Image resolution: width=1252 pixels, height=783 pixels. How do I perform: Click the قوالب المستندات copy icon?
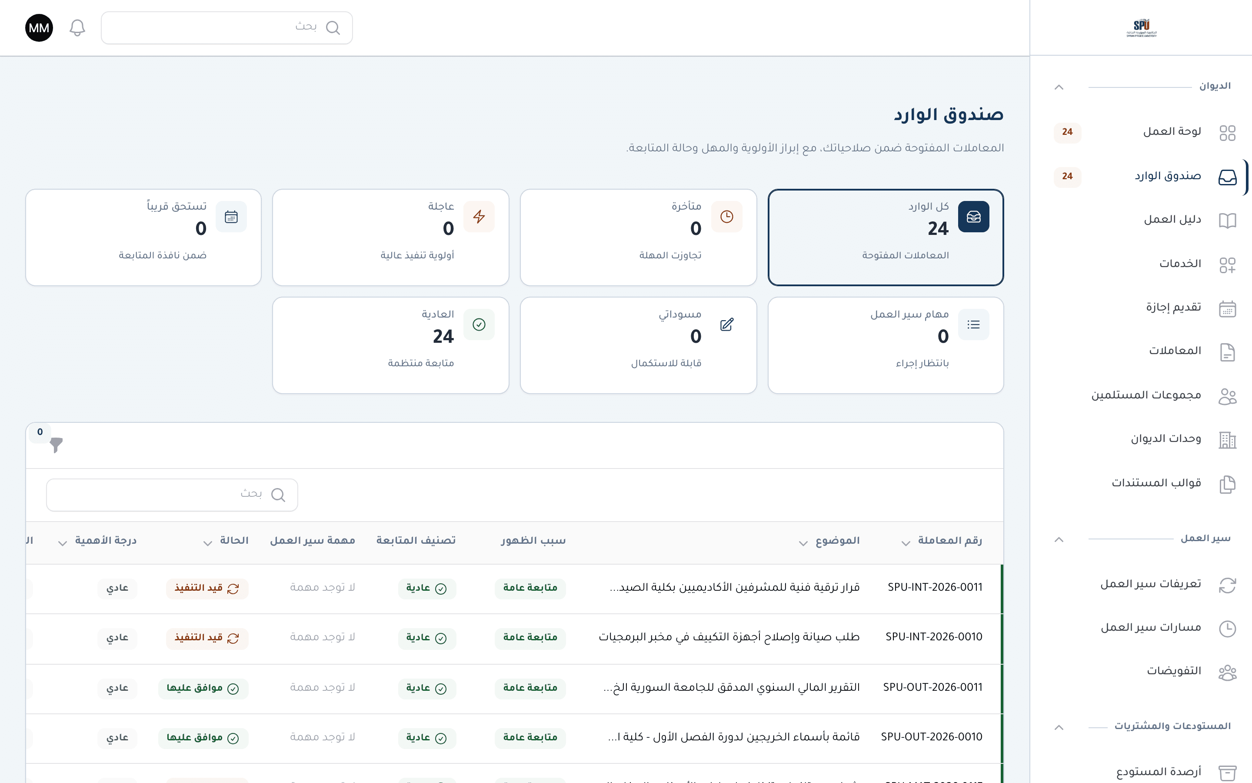[x=1227, y=484]
